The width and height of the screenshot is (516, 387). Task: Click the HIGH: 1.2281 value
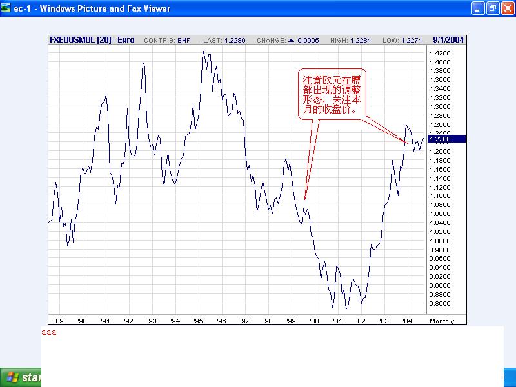[x=350, y=41]
